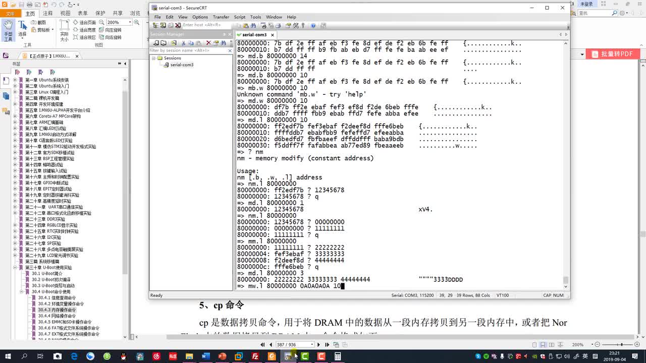
Task: Click the Help icon in SecureCRT toolbar
Action: click(313, 25)
